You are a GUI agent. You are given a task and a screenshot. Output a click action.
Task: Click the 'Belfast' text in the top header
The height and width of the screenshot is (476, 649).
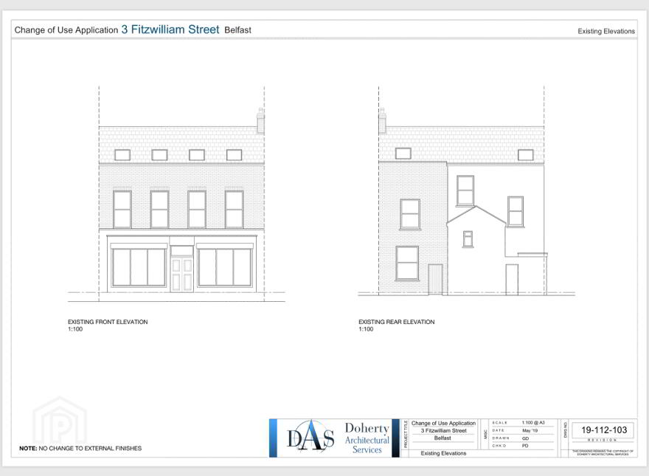click(x=237, y=30)
